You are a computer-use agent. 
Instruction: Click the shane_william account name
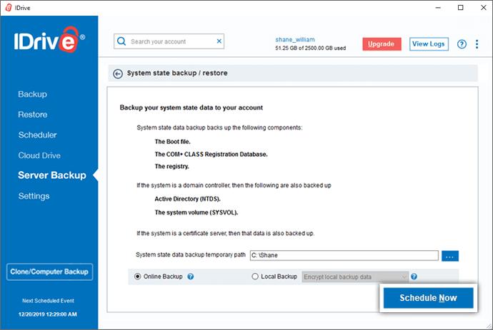tap(295, 40)
